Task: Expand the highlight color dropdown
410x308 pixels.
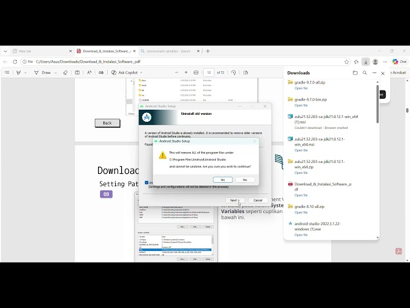Action: point(26,73)
